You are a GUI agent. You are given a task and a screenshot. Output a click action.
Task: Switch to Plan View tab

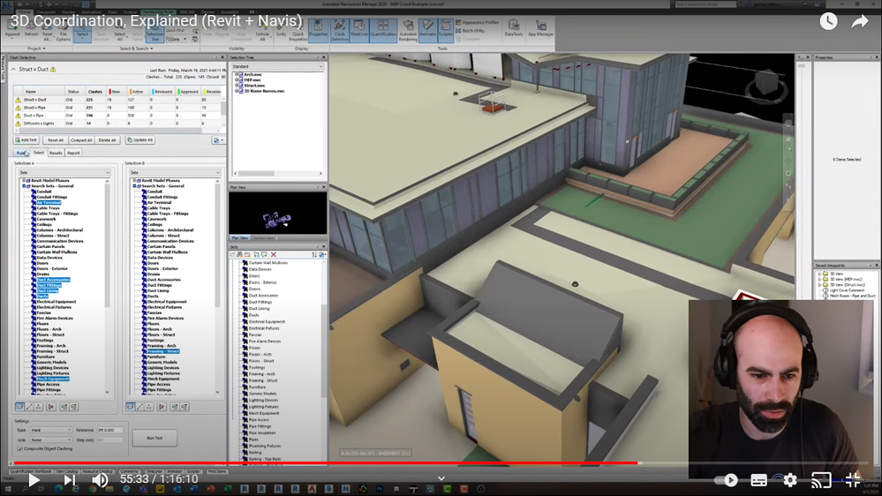[x=239, y=238]
